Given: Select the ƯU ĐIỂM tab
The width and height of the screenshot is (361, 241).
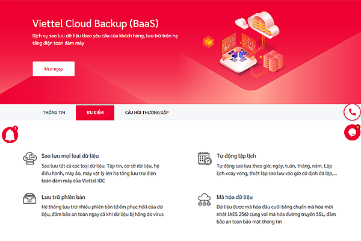Looking at the screenshot, I should (x=95, y=113).
